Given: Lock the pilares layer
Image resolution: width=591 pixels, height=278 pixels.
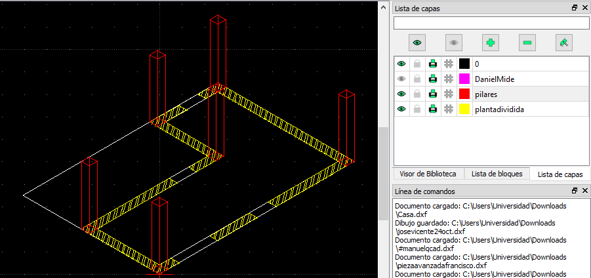Looking at the screenshot, I should [417, 94].
